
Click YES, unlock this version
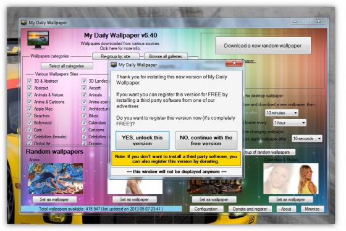pyautogui.click(x=142, y=141)
